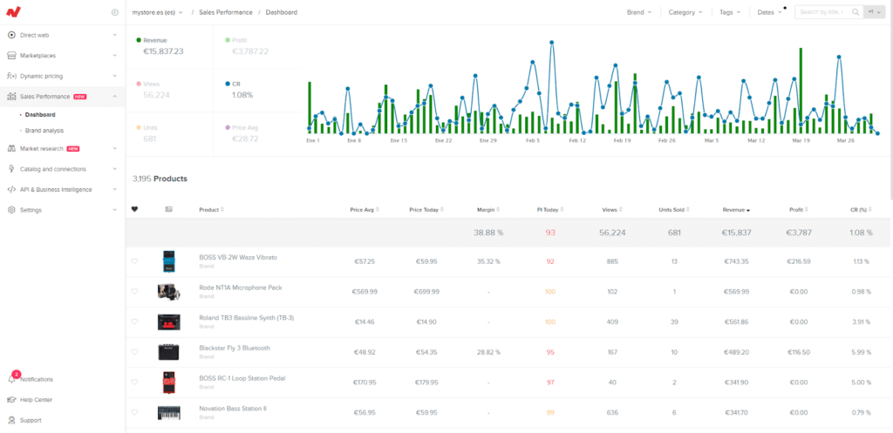Sort table by Price Avg column

365,210
